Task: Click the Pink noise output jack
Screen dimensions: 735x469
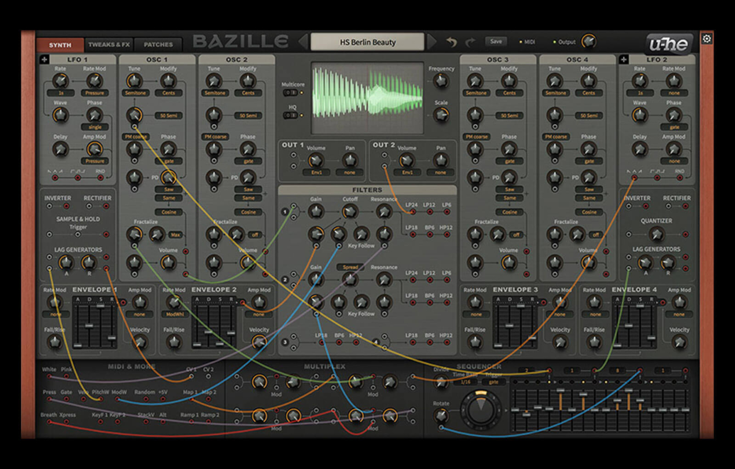Action: click(66, 376)
